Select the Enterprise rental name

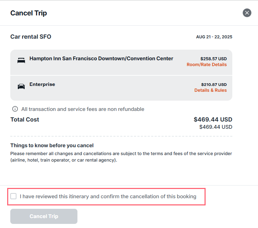(42, 84)
